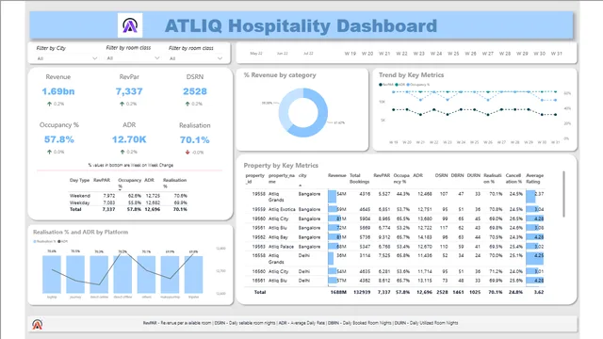Click the logtrip bar in the Platform chart

(x=52, y=274)
